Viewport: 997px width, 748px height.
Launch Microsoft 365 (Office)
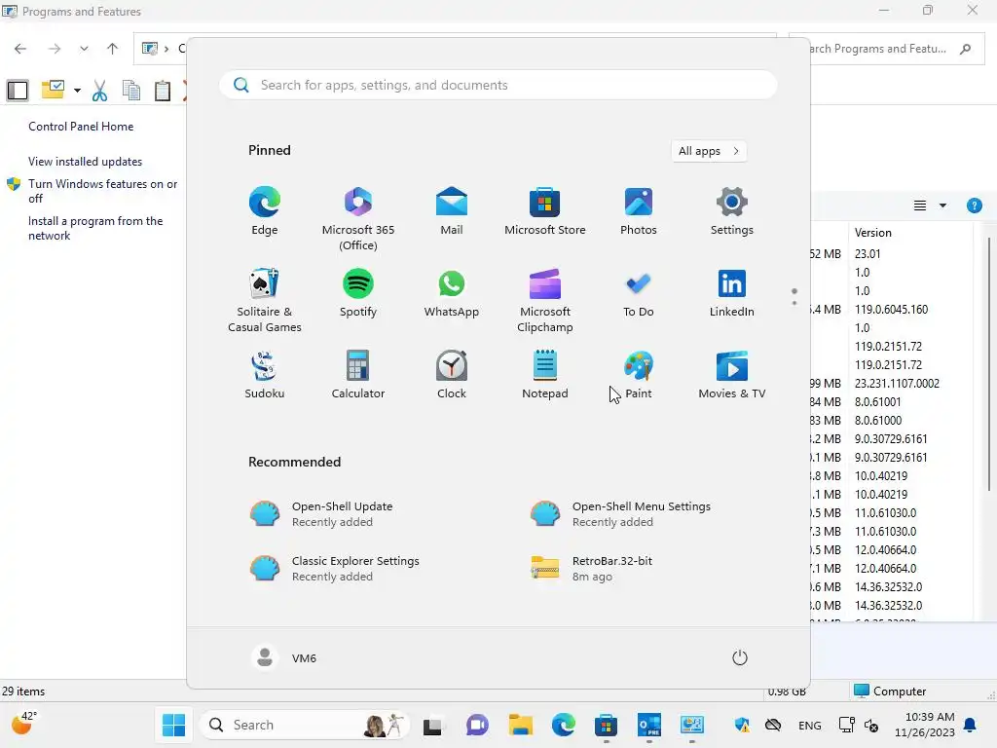click(x=358, y=219)
